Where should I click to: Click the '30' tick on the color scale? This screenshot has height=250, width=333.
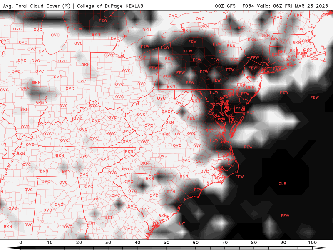click(108, 242)
